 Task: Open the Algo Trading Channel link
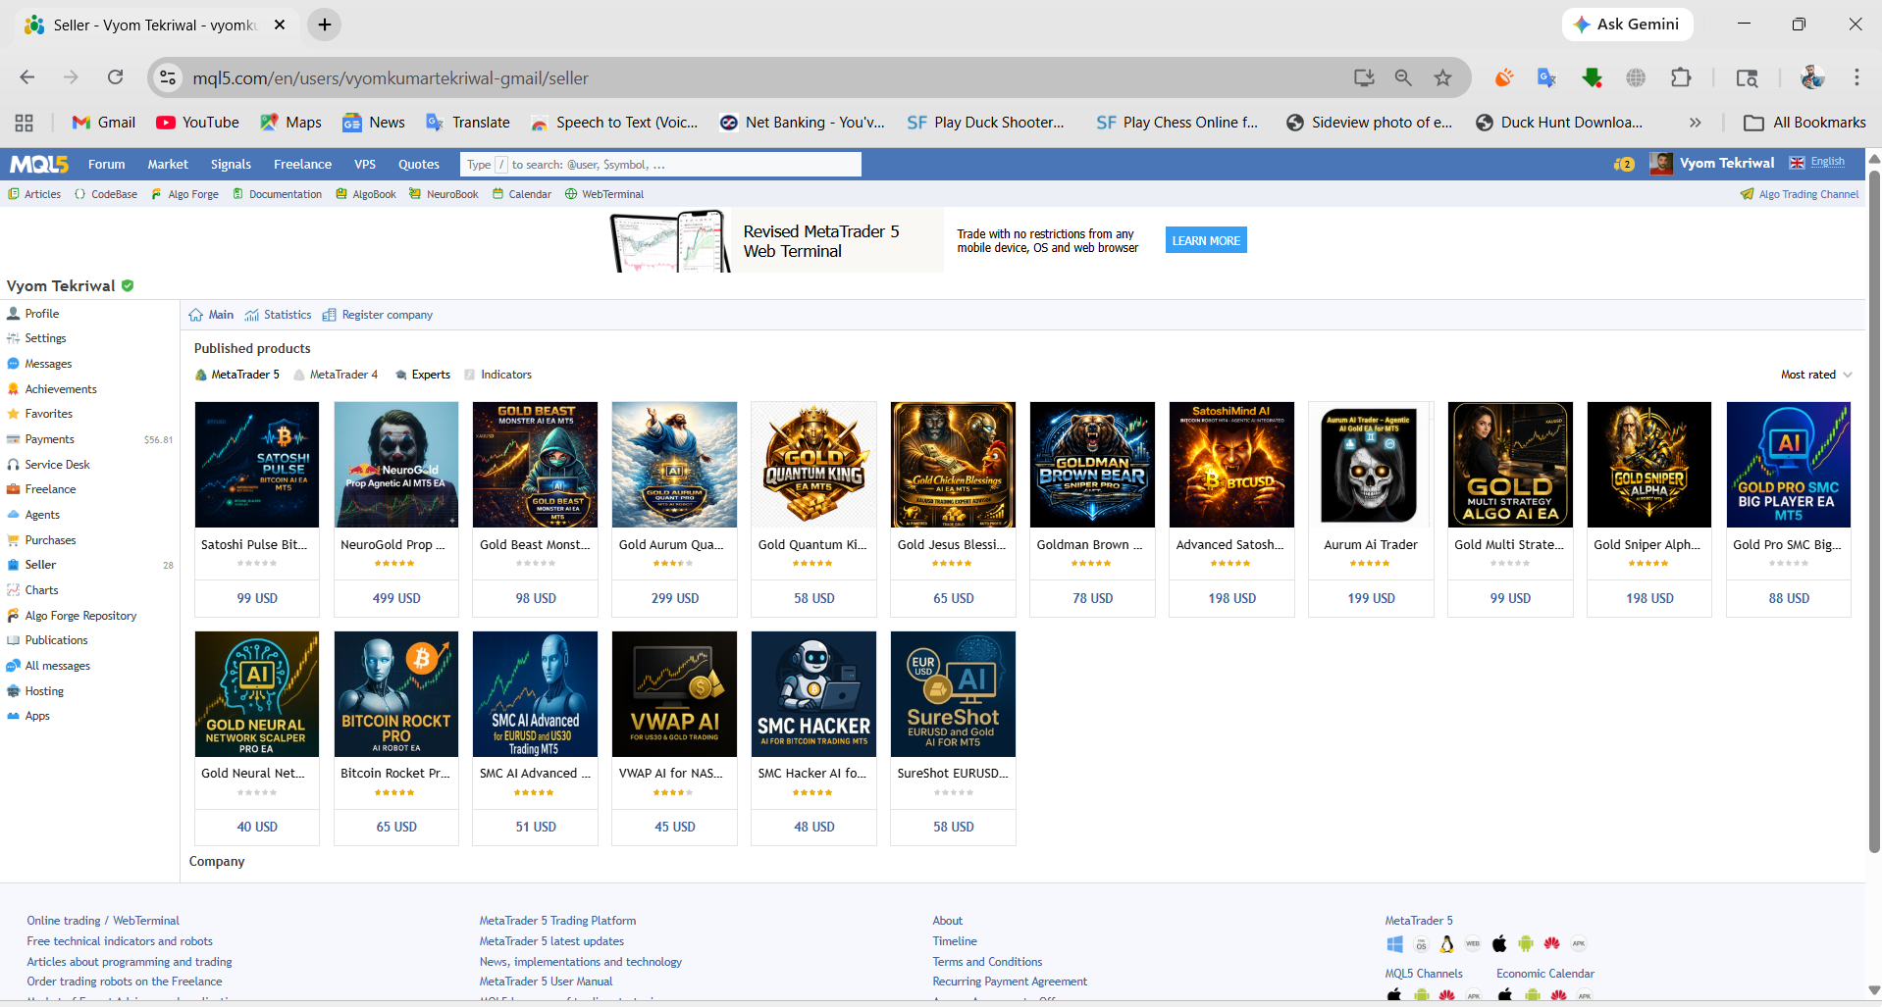pyautogui.click(x=1800, y=194)
